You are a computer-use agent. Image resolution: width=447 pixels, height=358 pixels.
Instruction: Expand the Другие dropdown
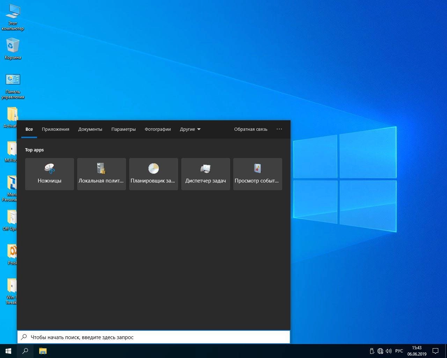point(190,129)
